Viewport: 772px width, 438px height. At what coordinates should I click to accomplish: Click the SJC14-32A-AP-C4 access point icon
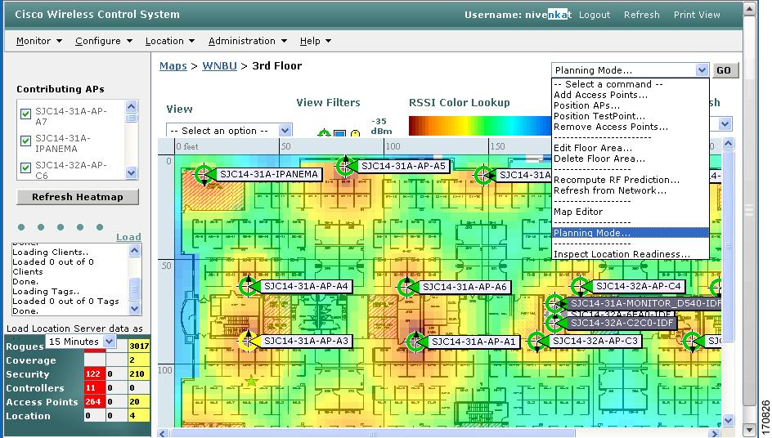(580, 286)
